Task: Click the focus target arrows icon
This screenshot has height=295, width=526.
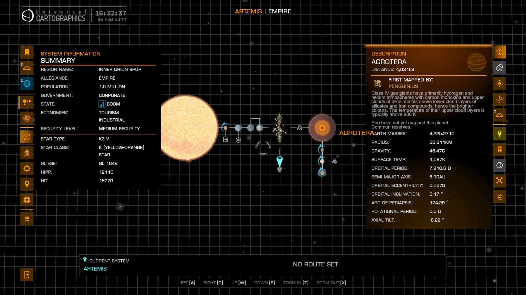Action: point(499,181)
